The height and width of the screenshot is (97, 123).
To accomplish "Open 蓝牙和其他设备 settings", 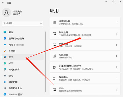I will pos(23,38).
